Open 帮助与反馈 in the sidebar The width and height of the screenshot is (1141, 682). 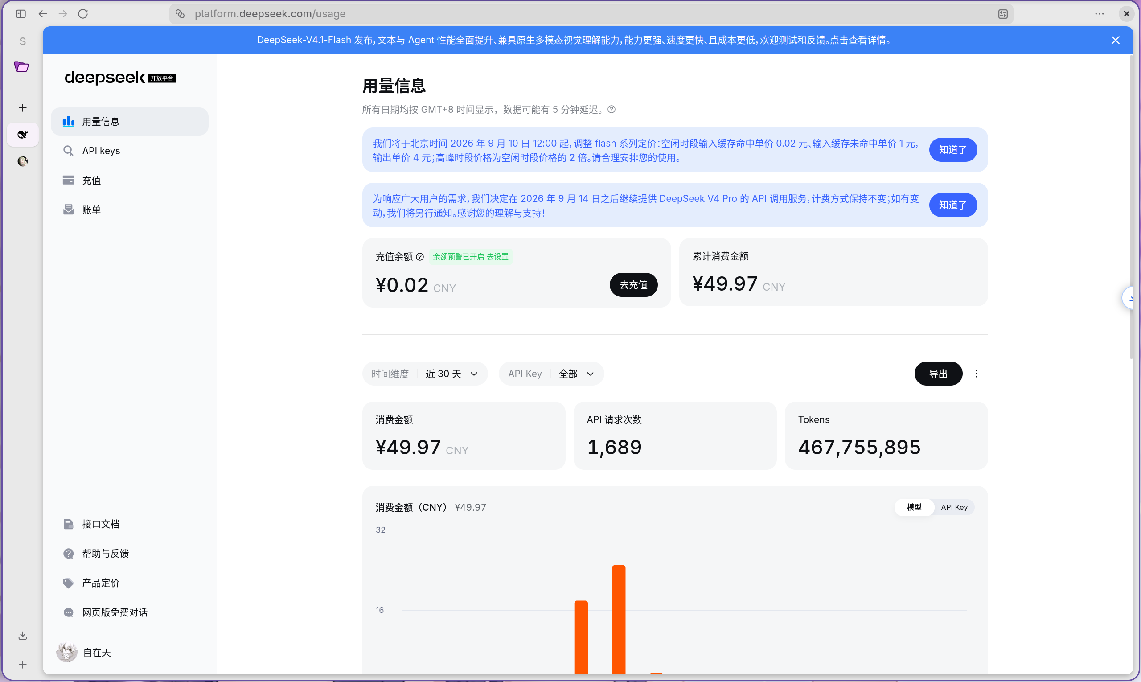pos(130,553)
